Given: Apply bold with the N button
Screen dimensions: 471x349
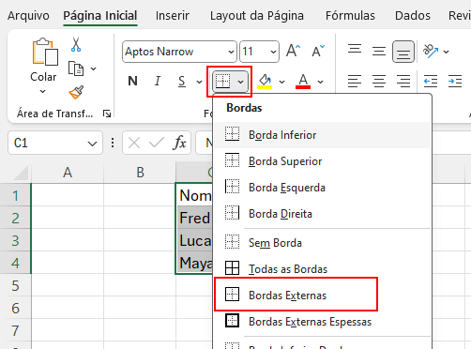Looking at the screenshot, I should (x=132, y=82).
